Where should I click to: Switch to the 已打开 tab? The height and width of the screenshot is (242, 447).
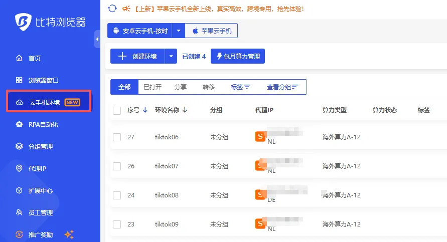coord(153,87)
